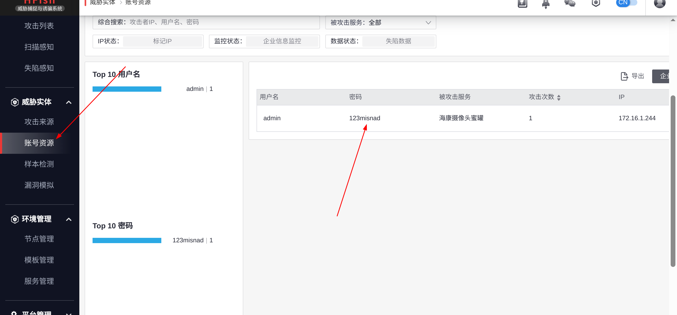Toggle the 失陷数据 data status filter
This screenshot has height=315, width=677.
point(398,41)
